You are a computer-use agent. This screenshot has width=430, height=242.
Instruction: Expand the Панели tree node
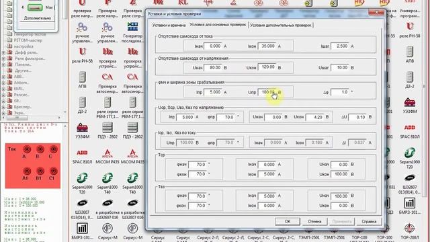(3, 65)
